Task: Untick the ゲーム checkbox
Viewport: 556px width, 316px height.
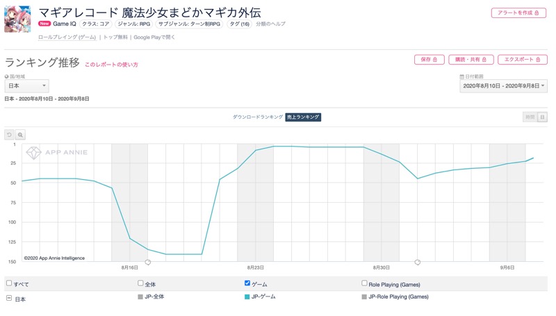Action: click(x=247, y=283)
